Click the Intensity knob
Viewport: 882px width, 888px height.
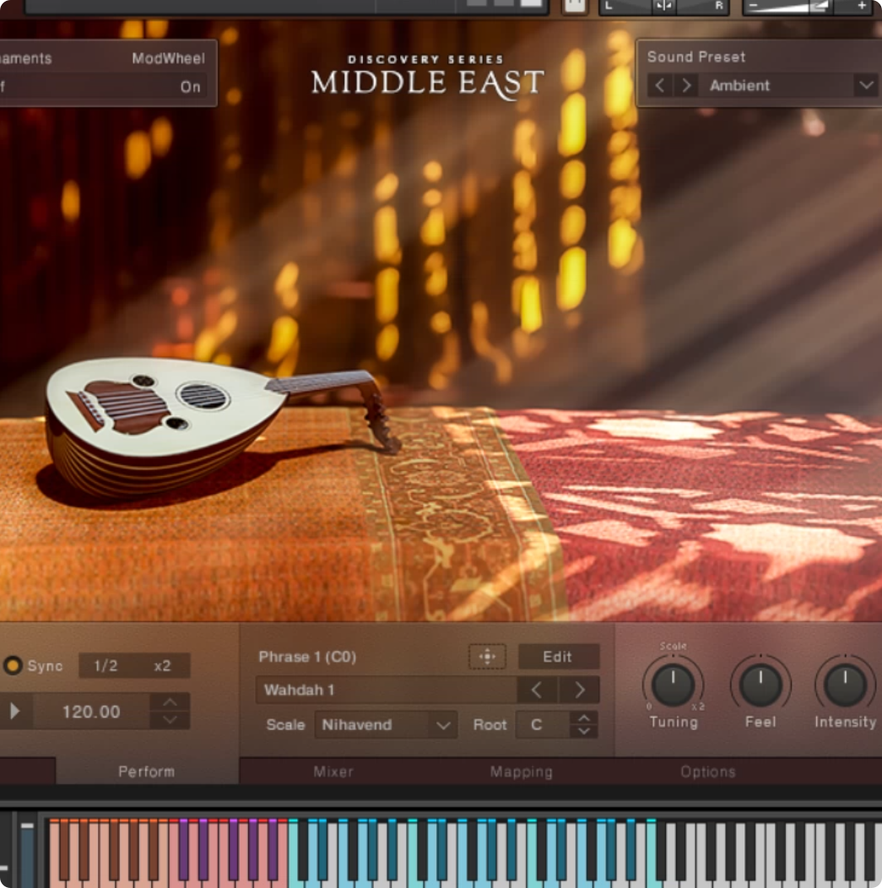845,685
